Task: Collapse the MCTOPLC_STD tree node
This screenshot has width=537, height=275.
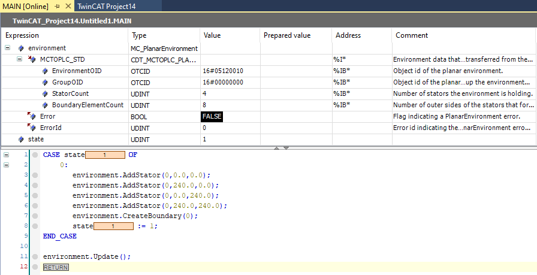Action: [20, 59]
